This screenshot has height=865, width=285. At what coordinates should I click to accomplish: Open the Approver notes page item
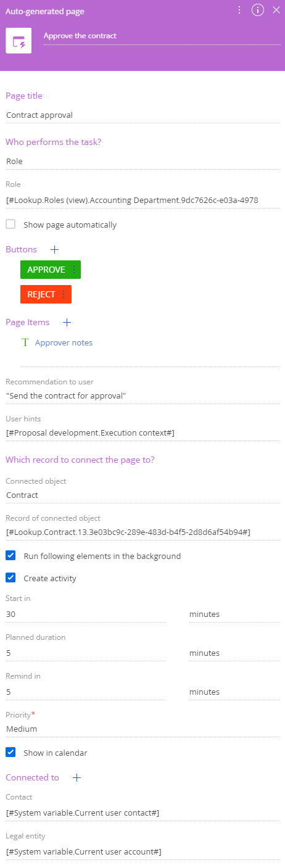pyautogui.click(x=64, y=342)
